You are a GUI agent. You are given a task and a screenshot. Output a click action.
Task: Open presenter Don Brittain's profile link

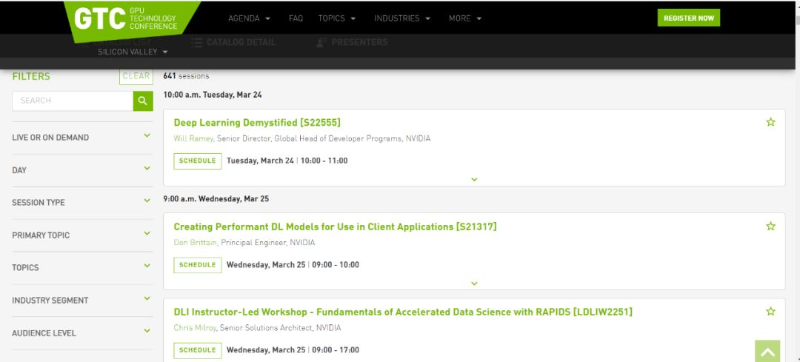pos(196,242)
